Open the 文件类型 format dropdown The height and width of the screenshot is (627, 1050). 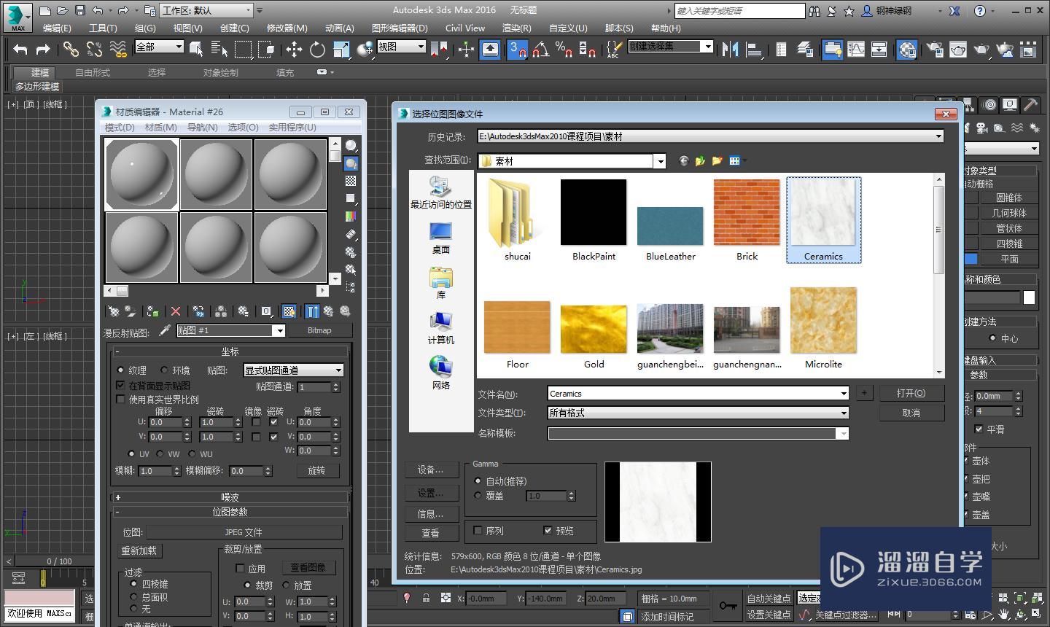[844, 413]
